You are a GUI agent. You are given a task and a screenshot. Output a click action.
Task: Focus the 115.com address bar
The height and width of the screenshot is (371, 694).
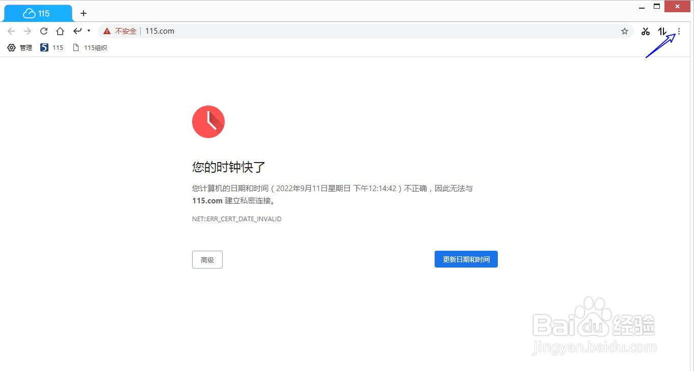(x=366, y=31)
